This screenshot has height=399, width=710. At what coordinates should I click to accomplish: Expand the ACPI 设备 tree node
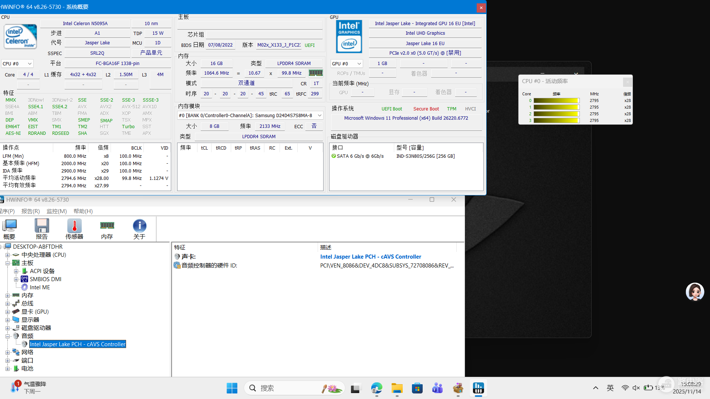[x=16, y=271]
